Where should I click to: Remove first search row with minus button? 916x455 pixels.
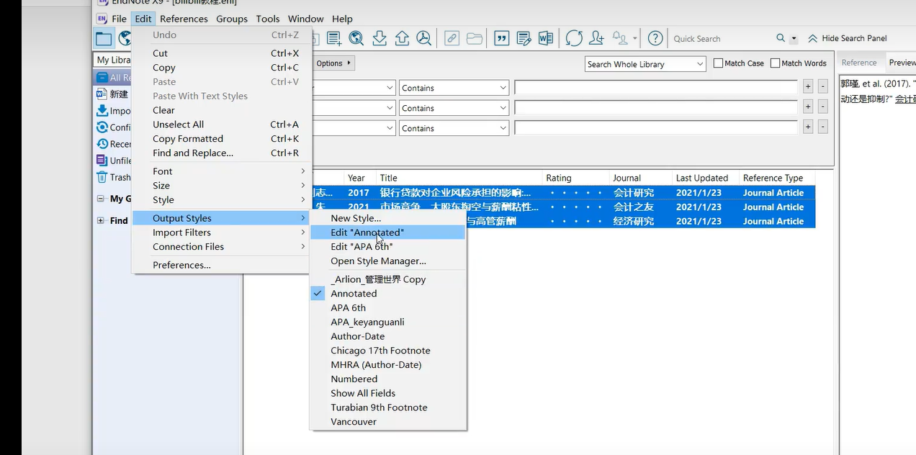pyautogui.click(x=822, y=86)
